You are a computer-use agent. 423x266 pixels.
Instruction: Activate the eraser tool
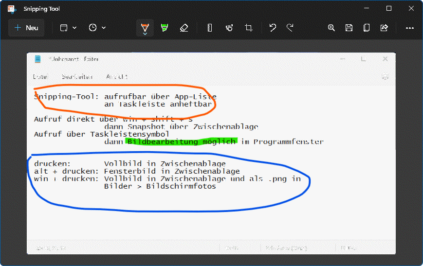[x=184, y=28]
